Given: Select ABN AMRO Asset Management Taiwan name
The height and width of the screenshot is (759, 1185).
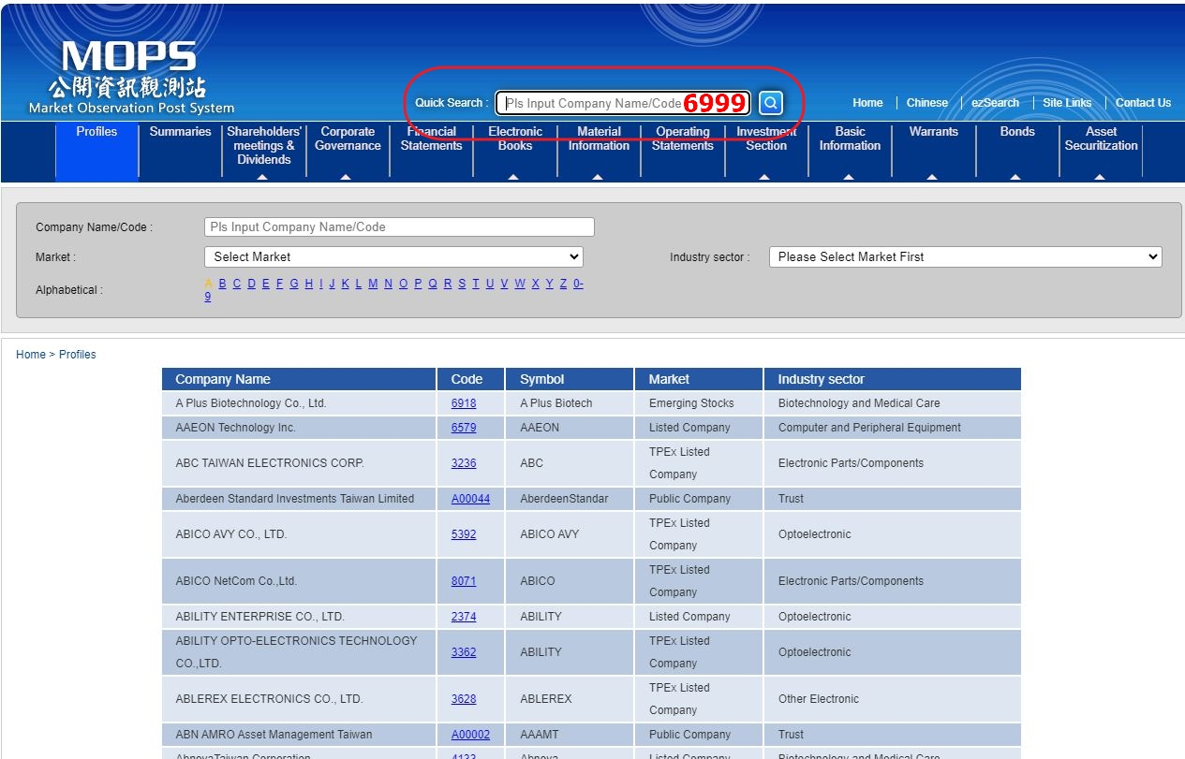Looking at the screenshot, I should [274, 735].
